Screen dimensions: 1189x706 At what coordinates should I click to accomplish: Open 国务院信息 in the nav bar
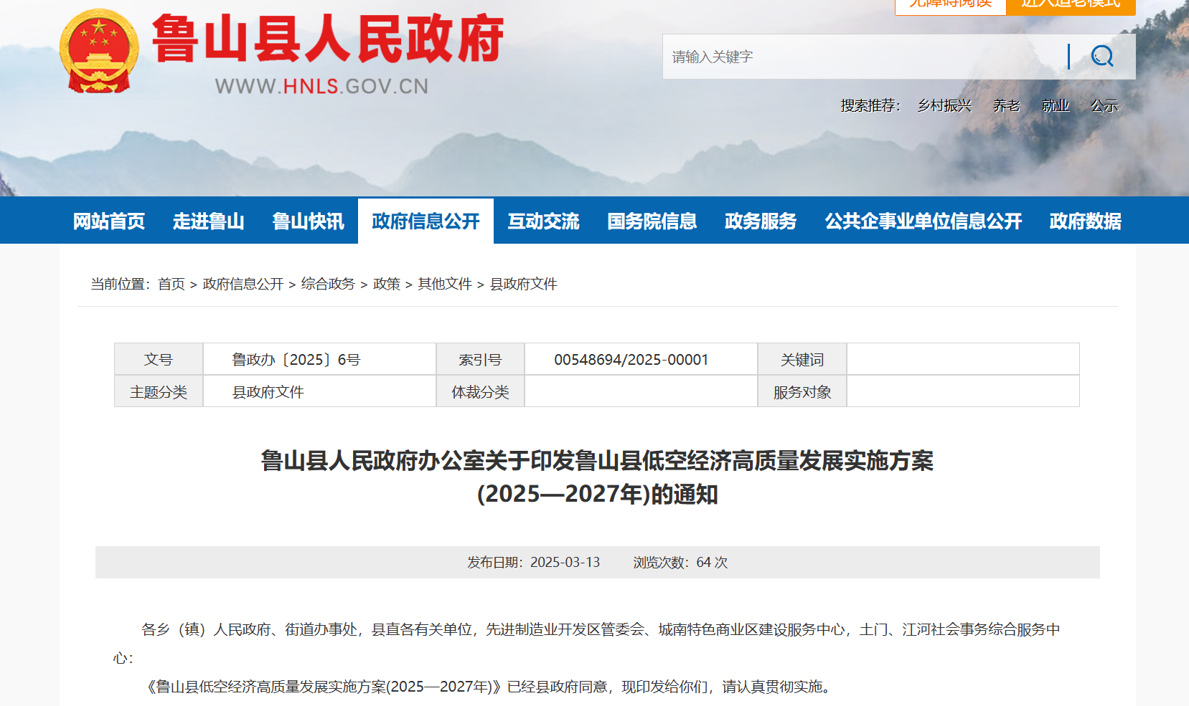(652, 221)
